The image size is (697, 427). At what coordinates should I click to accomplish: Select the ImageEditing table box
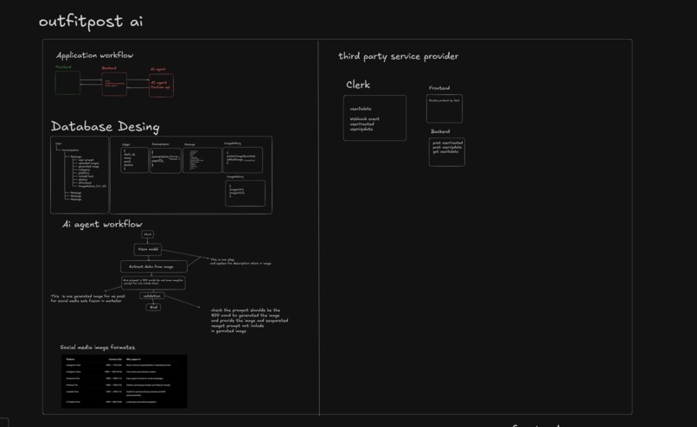pos(243,160)
